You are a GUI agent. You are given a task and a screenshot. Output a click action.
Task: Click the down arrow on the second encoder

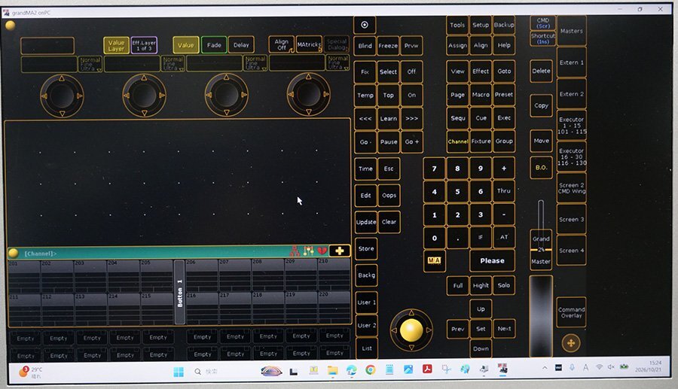[144, 113]
